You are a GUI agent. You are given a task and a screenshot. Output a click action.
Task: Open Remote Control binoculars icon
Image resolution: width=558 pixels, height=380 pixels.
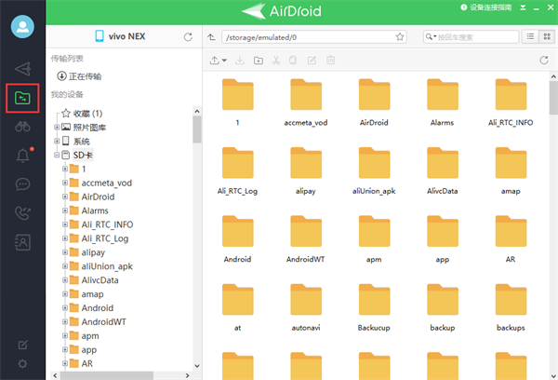click(22, 127)
